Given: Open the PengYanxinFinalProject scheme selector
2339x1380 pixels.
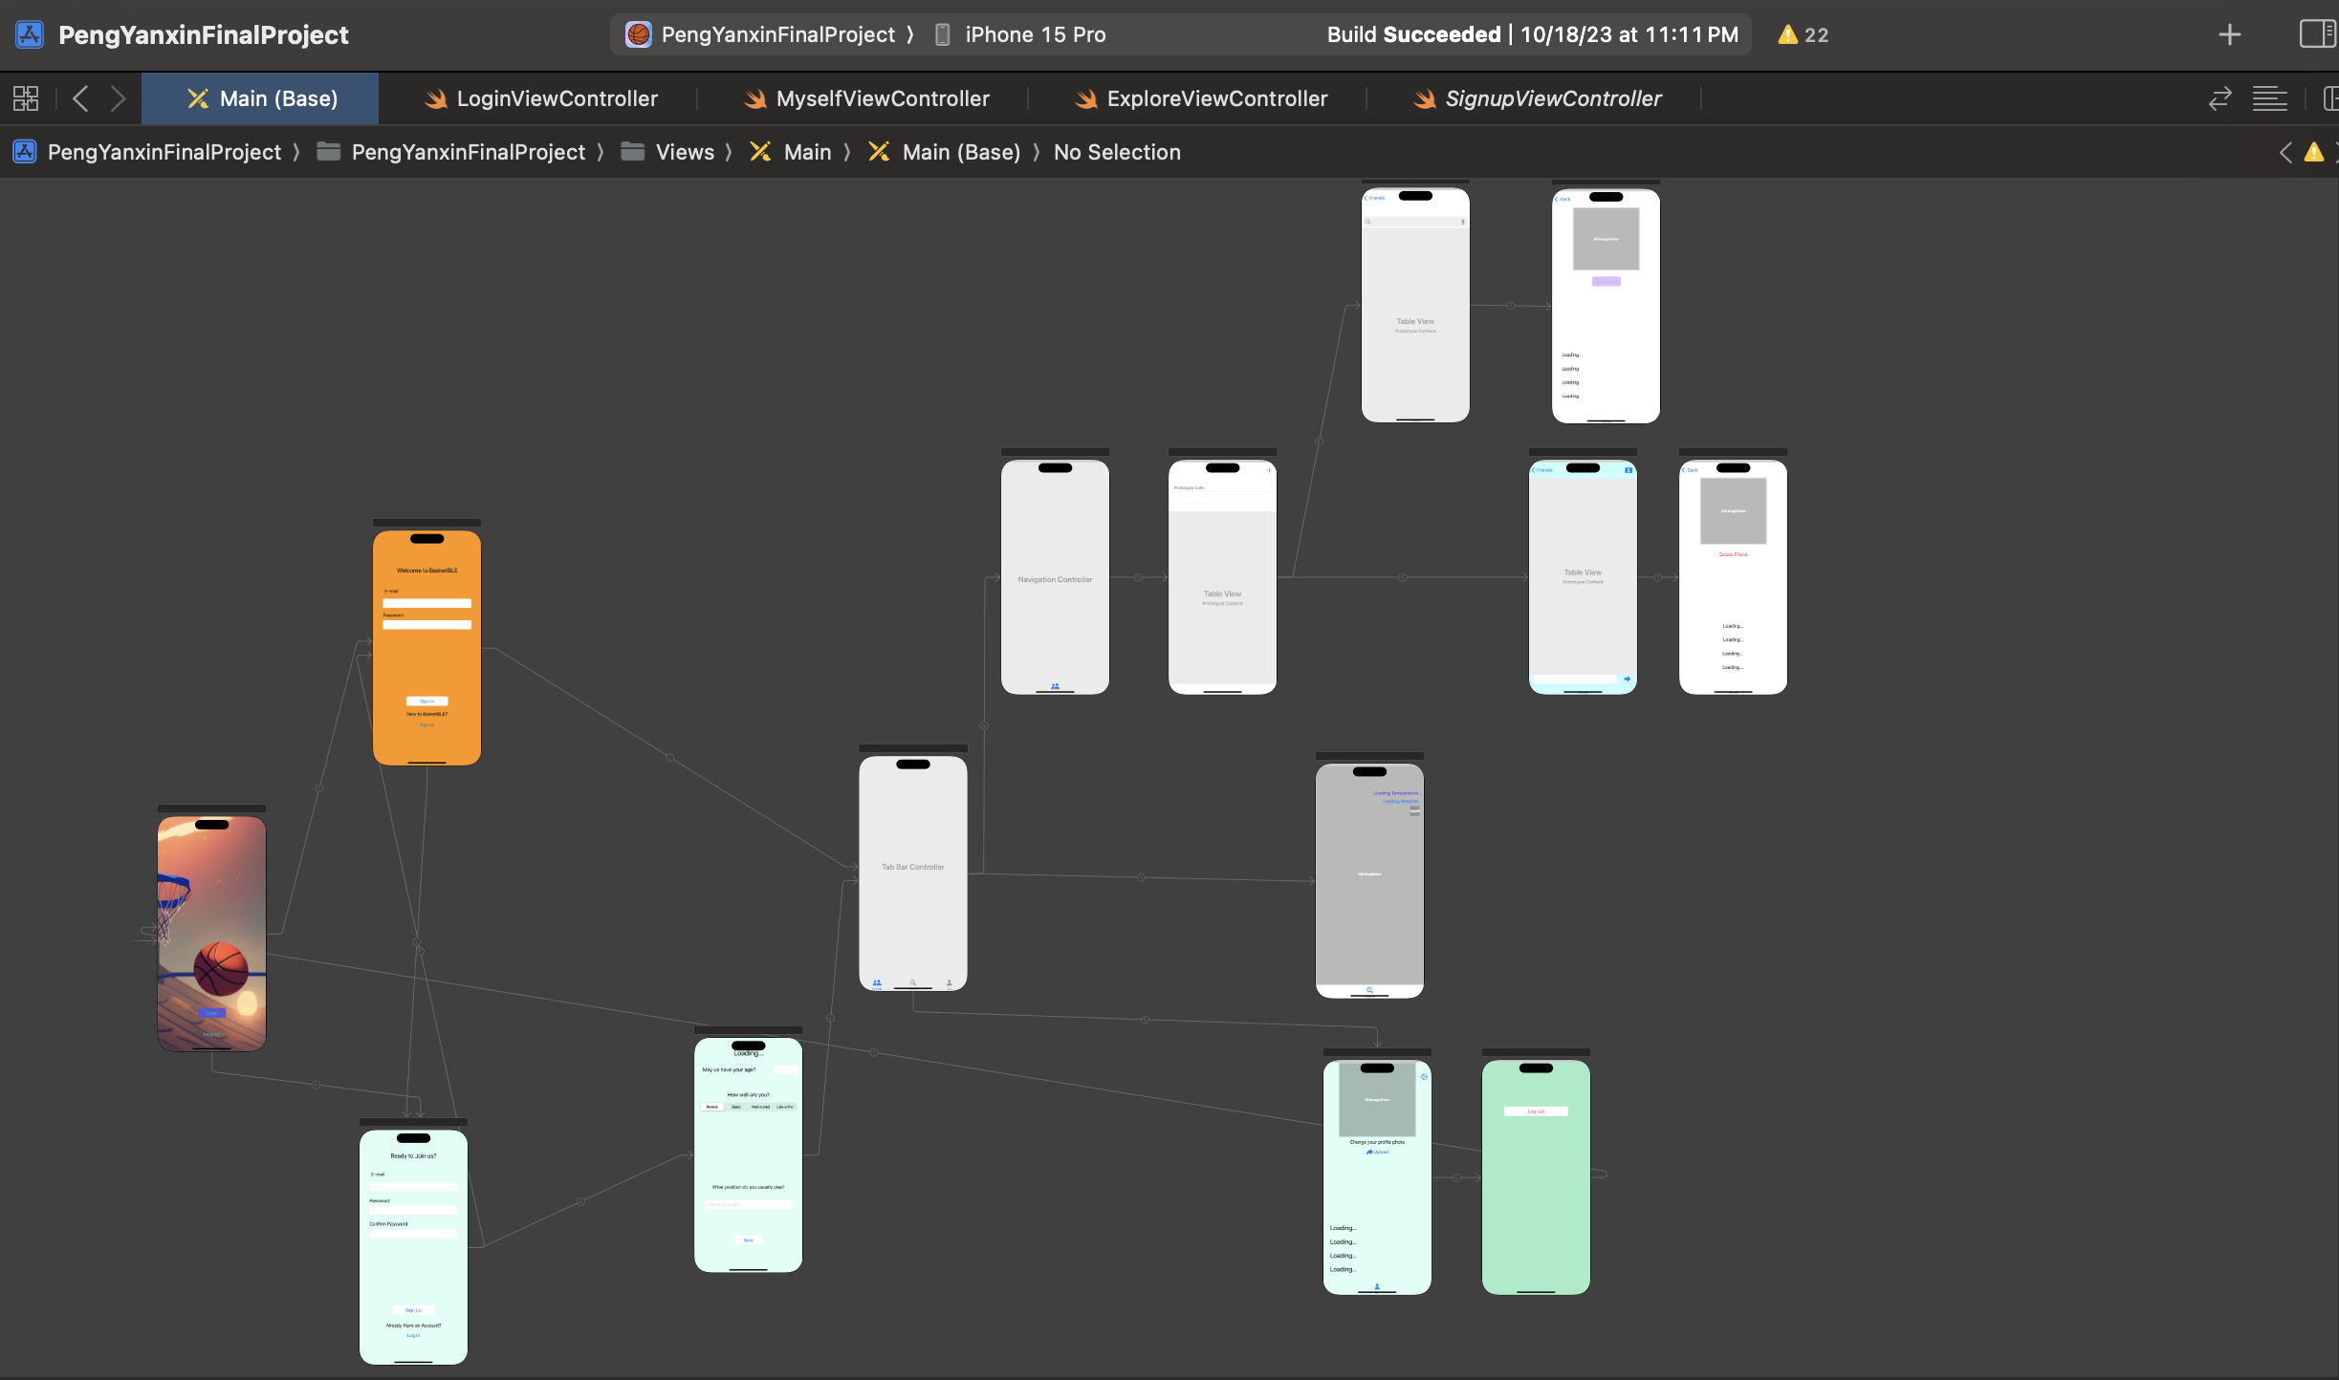Looking at the screenshot, I should point(776,34).
